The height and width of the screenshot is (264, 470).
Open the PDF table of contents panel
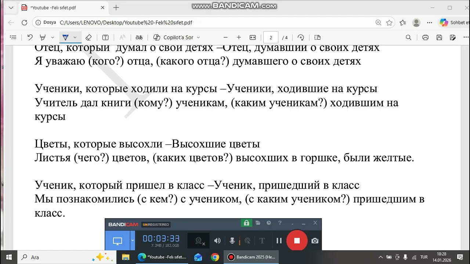point(13,37)
